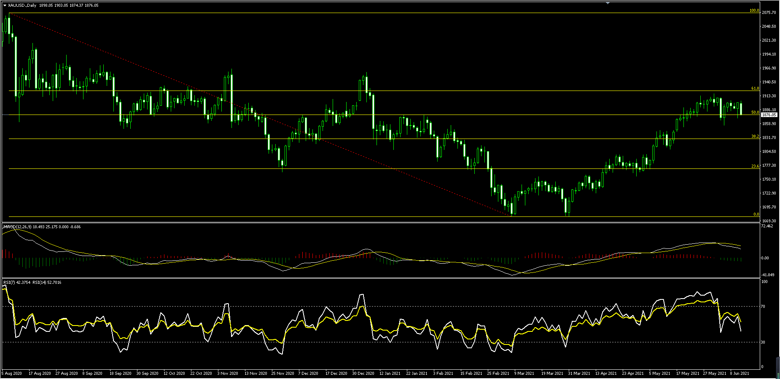Click the 8 Sep 2020 date label
Screen dimensions: 780x379
point(92,374)
